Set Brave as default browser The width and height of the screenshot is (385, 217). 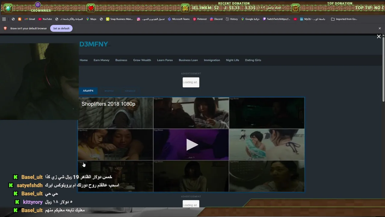pyautogui.click(x=61, y=28)
